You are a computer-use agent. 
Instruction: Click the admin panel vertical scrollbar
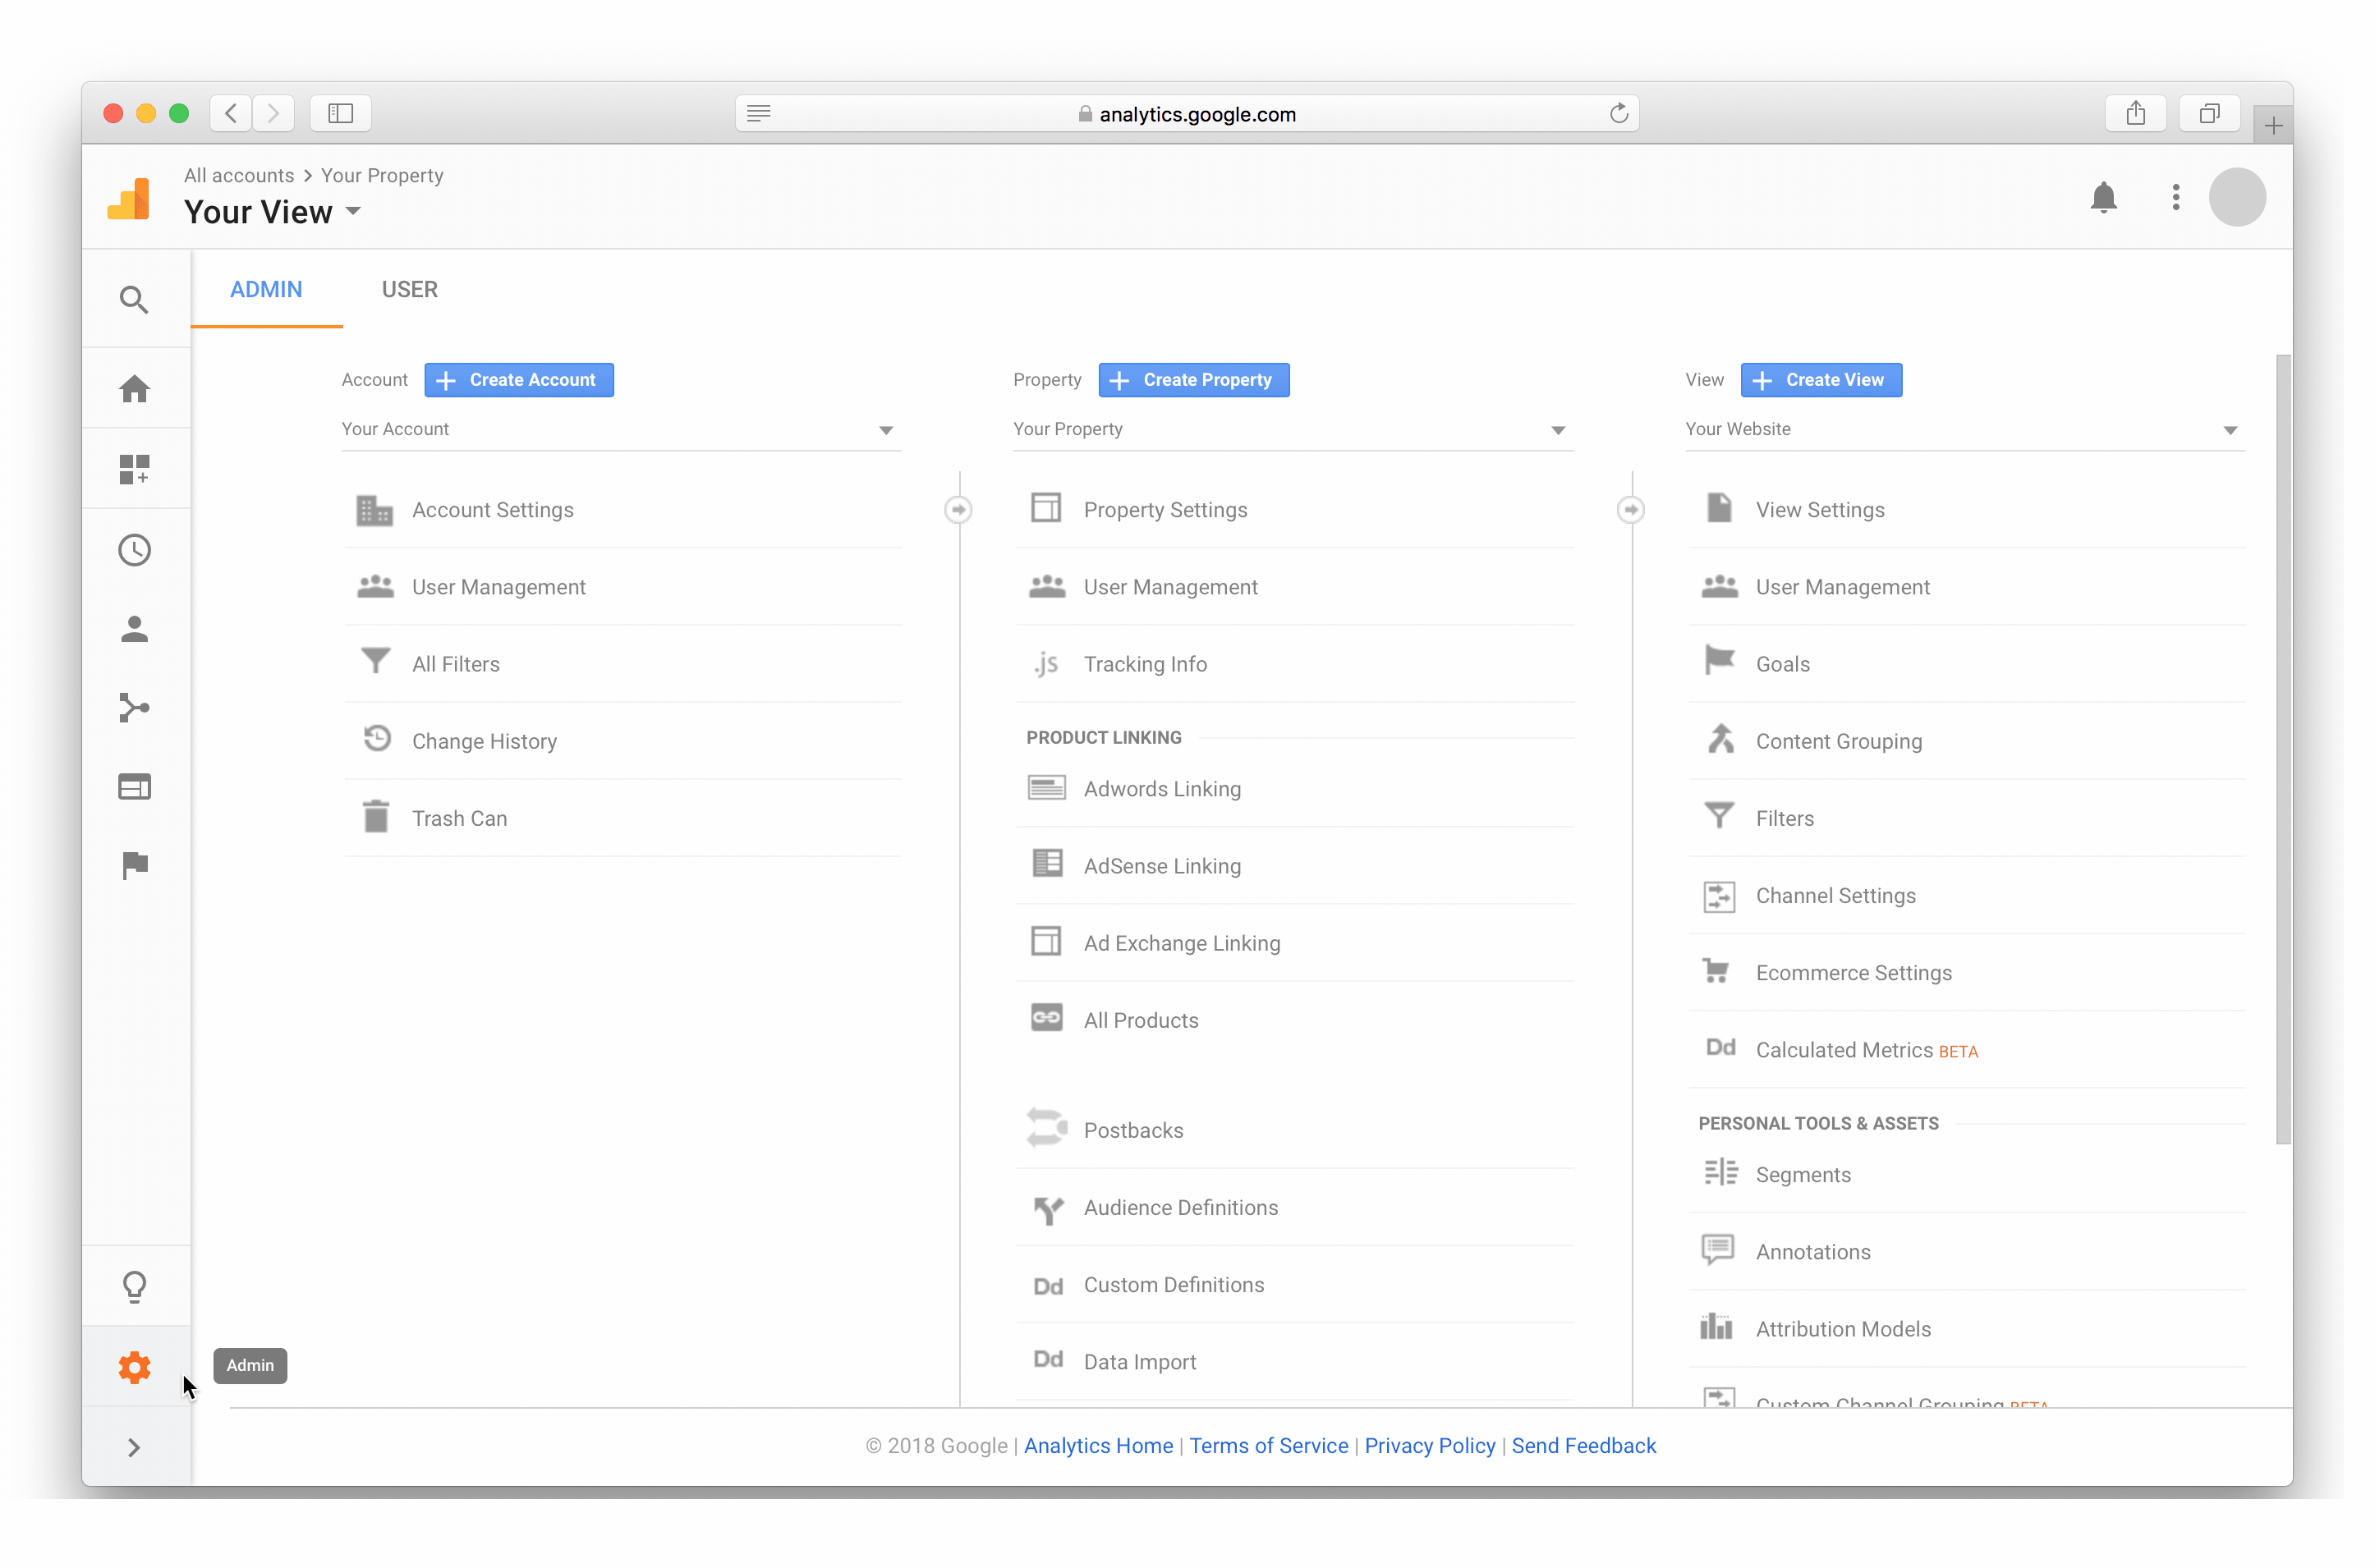coord(2282,750)
